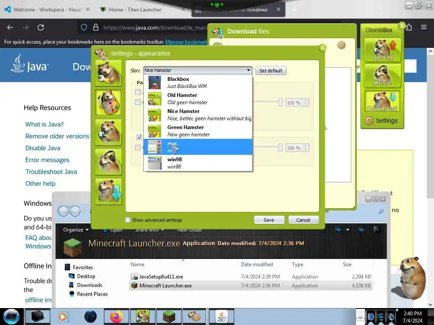
Task: Select Recent Places in Explorer favorites
Action: 92,294
